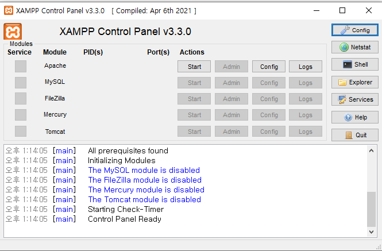Click the Actions column header
Screen dimensions: 382x251
(192, 52)
